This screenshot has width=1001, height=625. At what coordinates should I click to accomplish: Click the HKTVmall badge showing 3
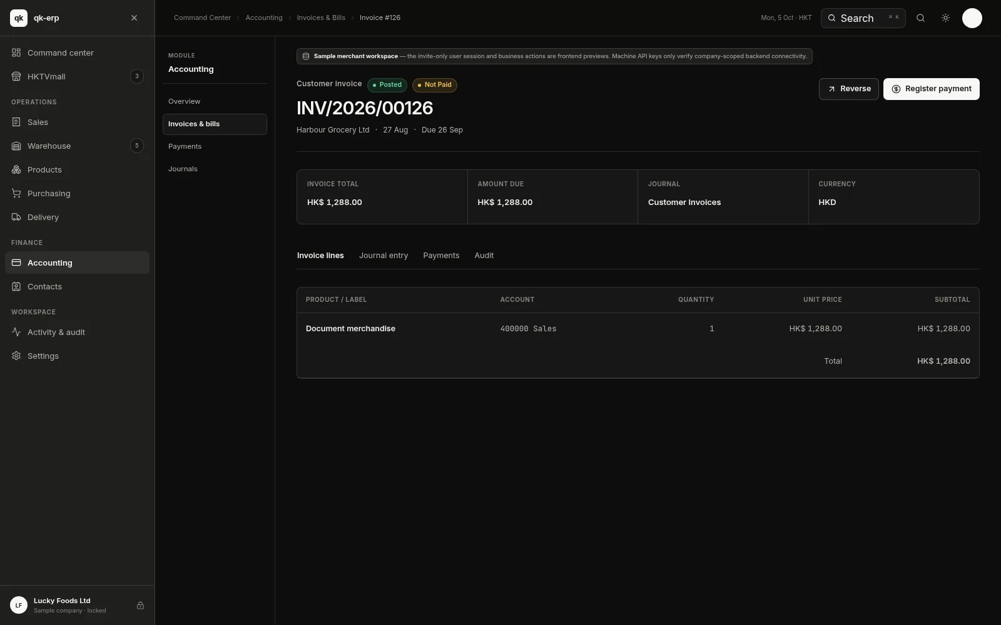[x=136, y=76]
